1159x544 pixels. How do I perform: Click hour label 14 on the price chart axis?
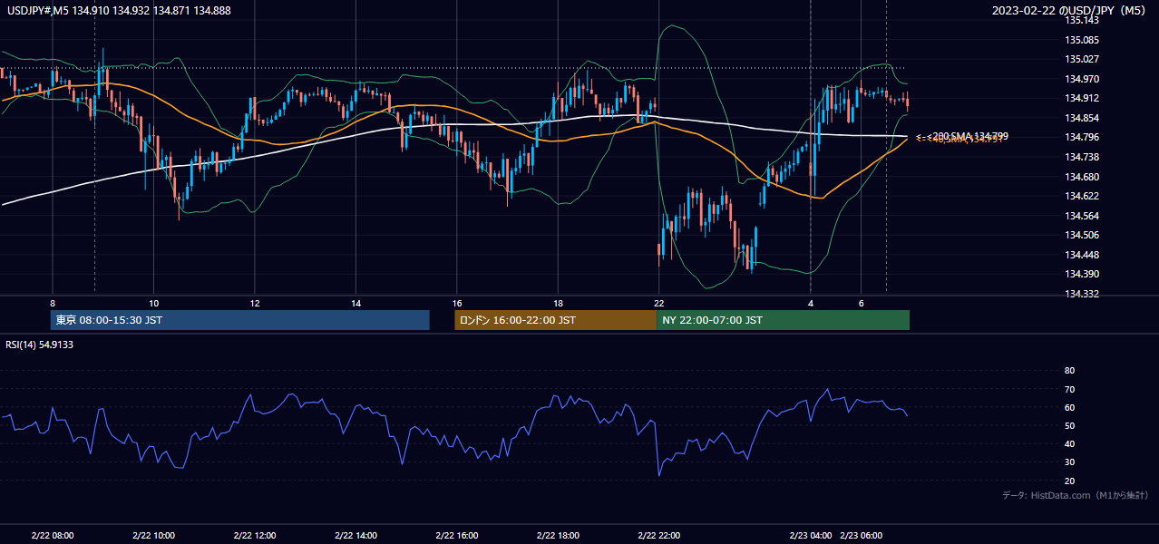pyautogui.click(x=356, y=303)
